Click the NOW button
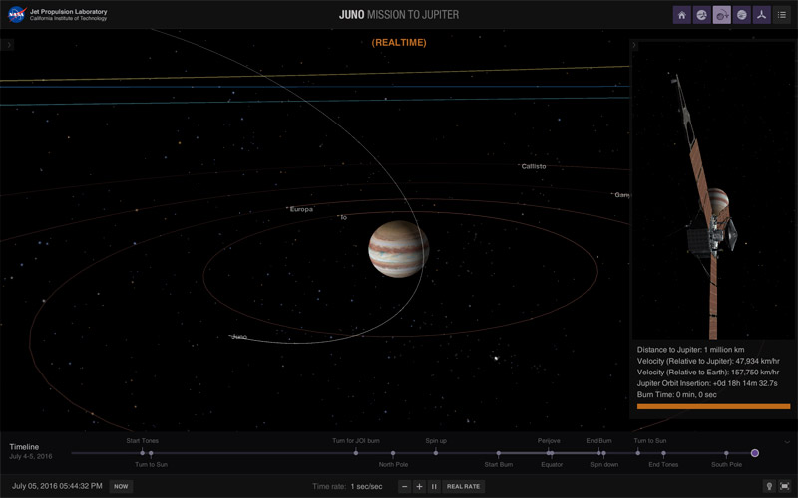The width and height of the screenshot is (798, 498). point(121,486)
